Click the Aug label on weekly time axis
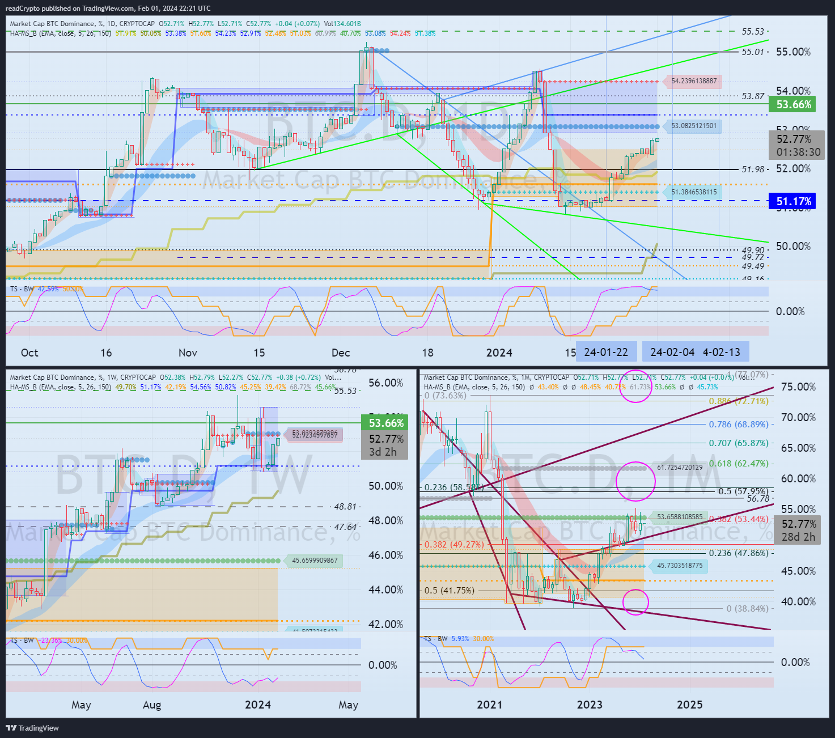The height and width of the screenshot is (738, 835). click(152, 705)
